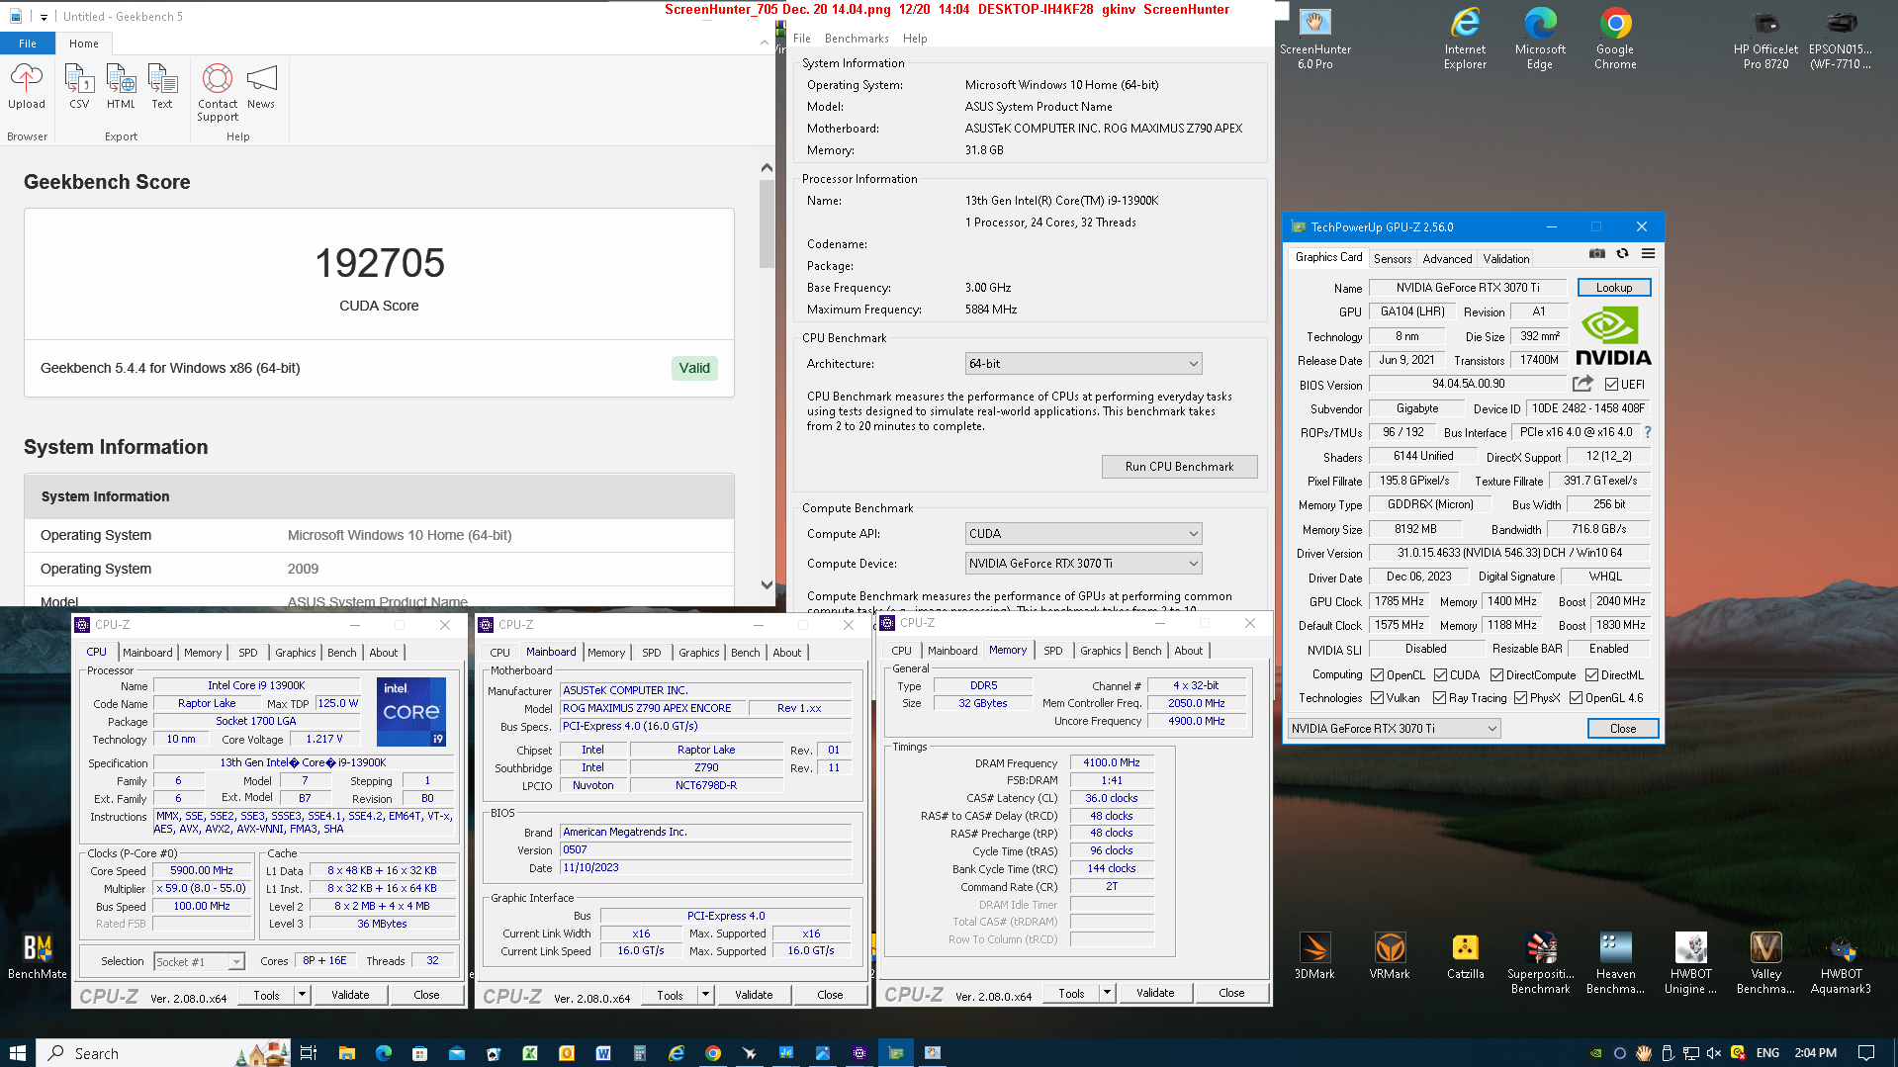Click the BIOS export share icon in GPU-Z
Screen dimensions: 1898x1067
(1582, 384)
